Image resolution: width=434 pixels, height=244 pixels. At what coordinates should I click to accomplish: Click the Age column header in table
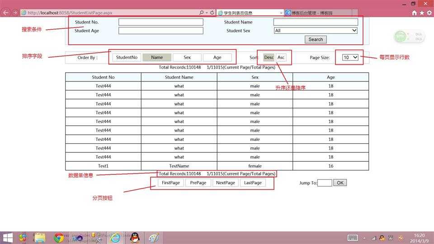331,77
